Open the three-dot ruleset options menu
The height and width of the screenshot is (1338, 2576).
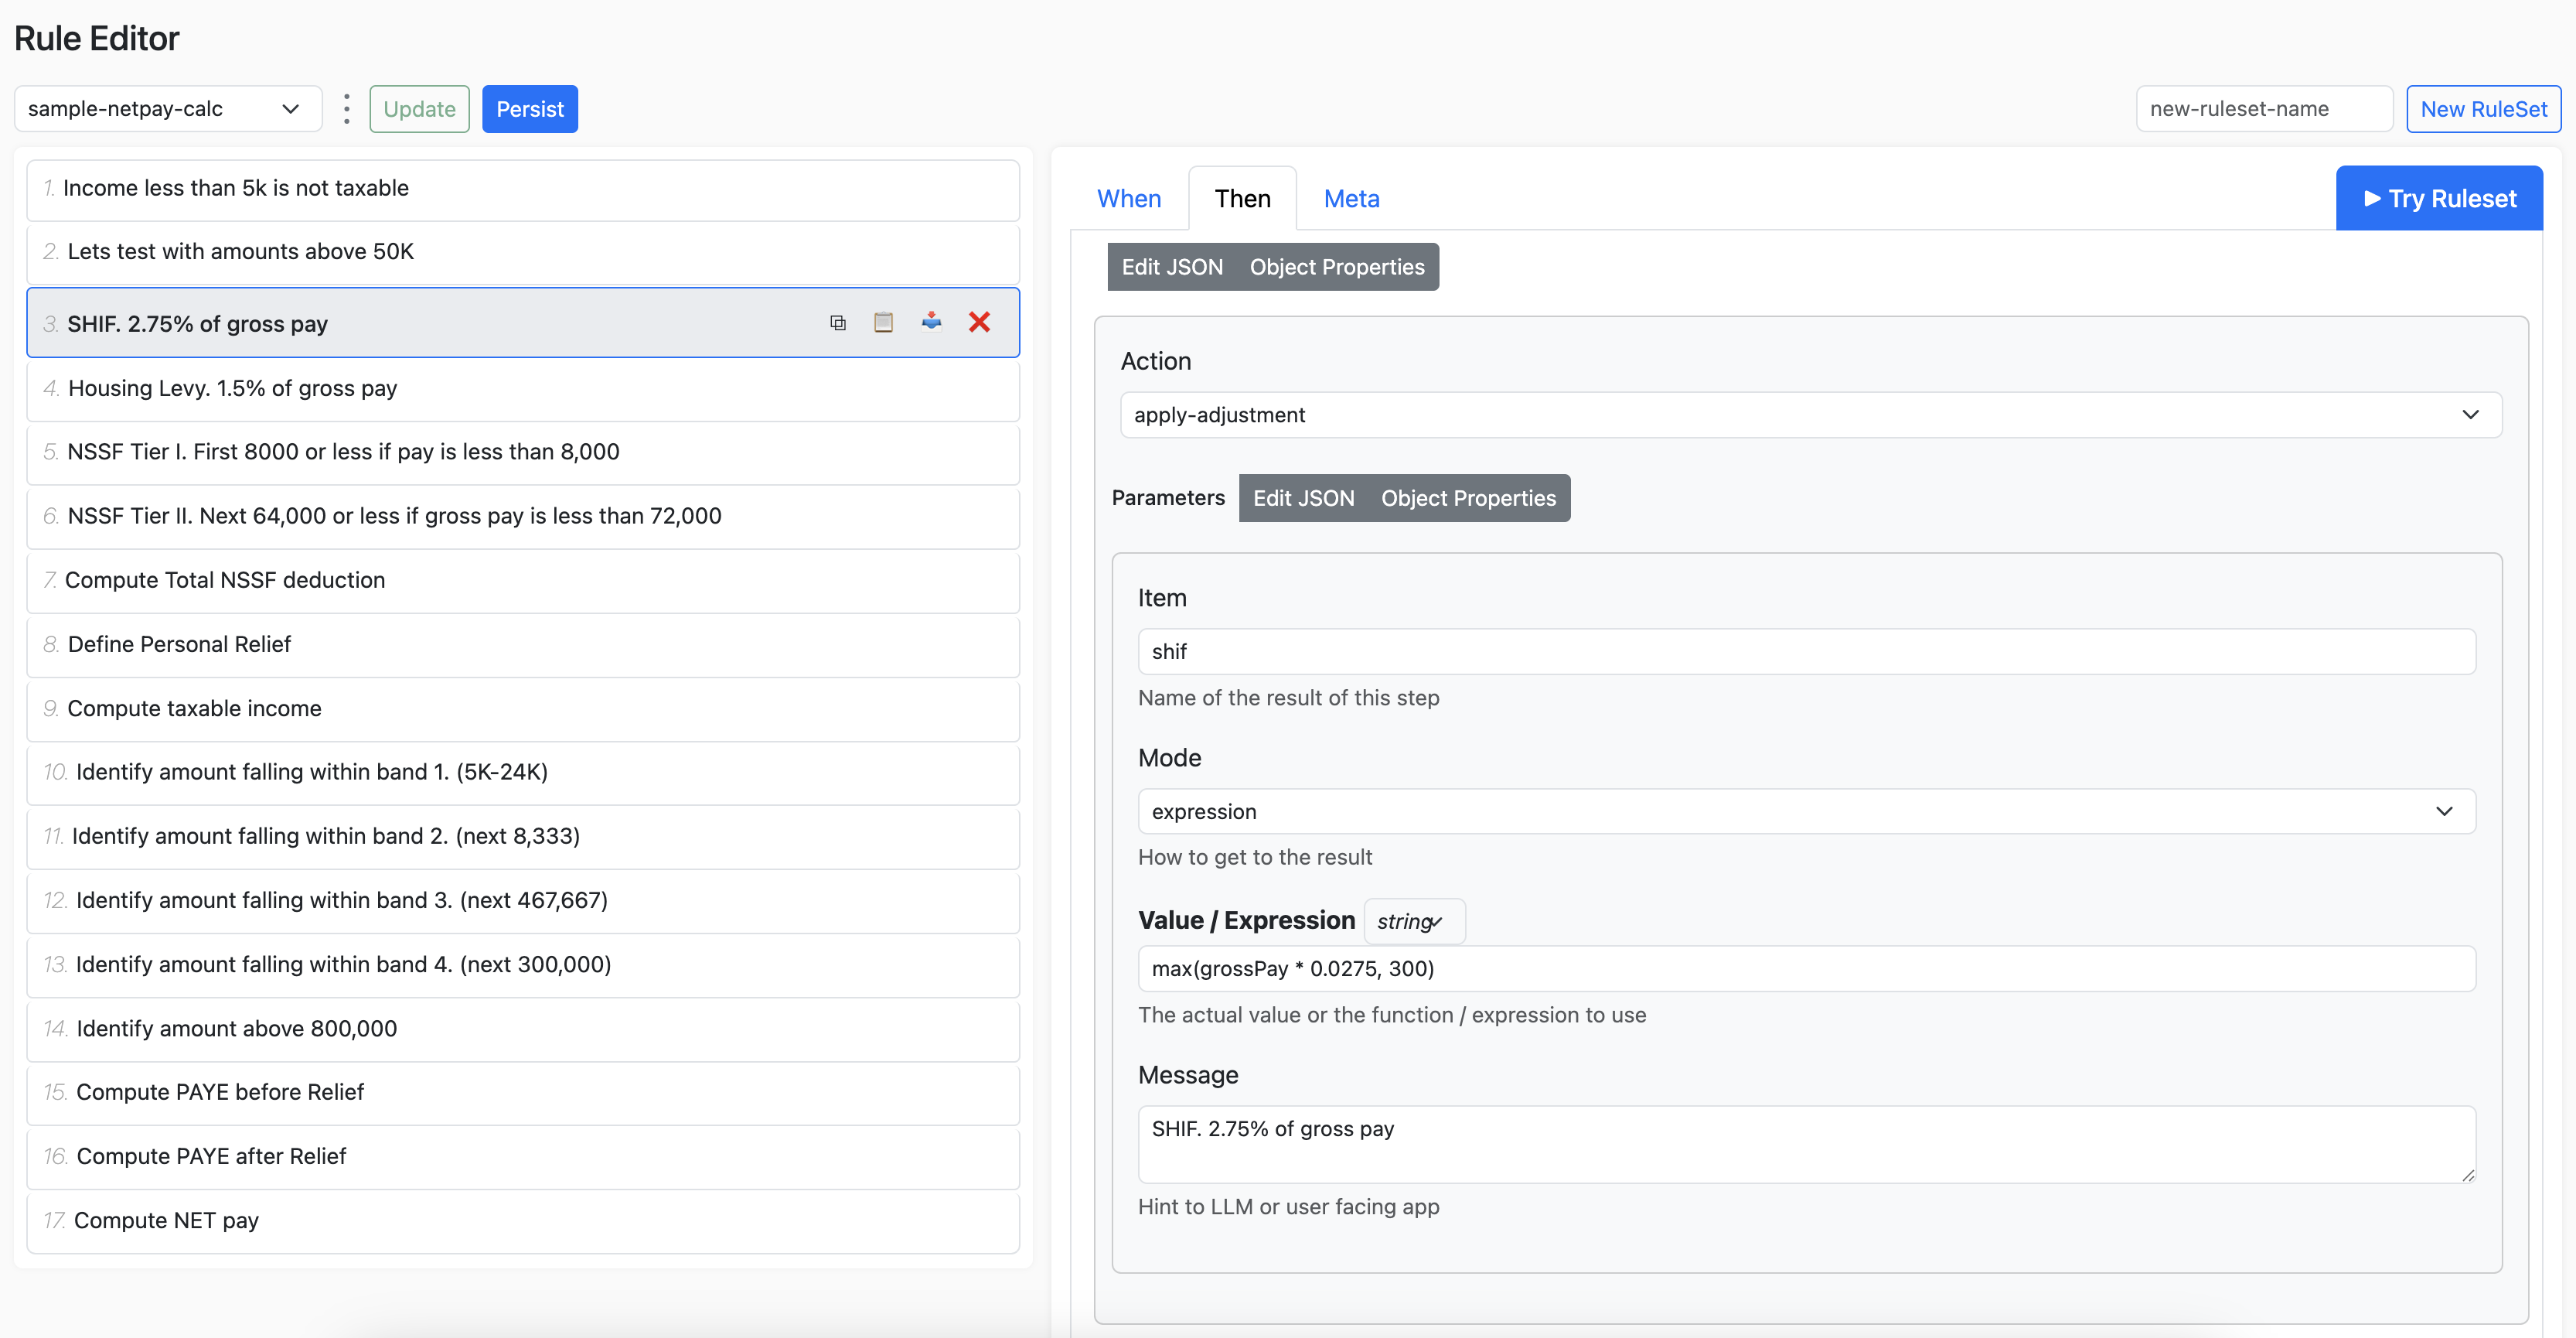point(346,109)
